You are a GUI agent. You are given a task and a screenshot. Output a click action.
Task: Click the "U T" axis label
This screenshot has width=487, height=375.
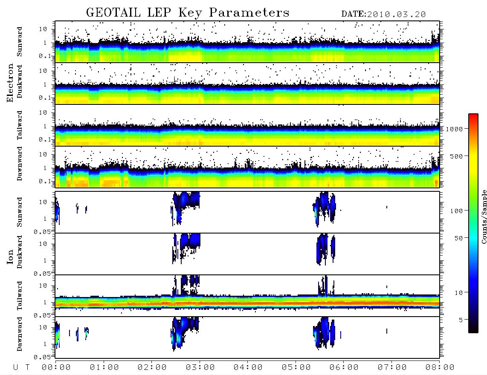(x=21, y=367)
